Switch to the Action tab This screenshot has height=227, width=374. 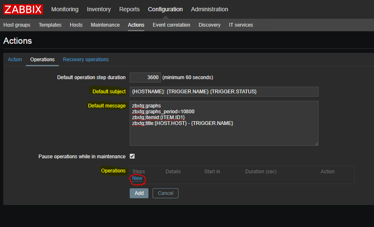pos(15,60)
